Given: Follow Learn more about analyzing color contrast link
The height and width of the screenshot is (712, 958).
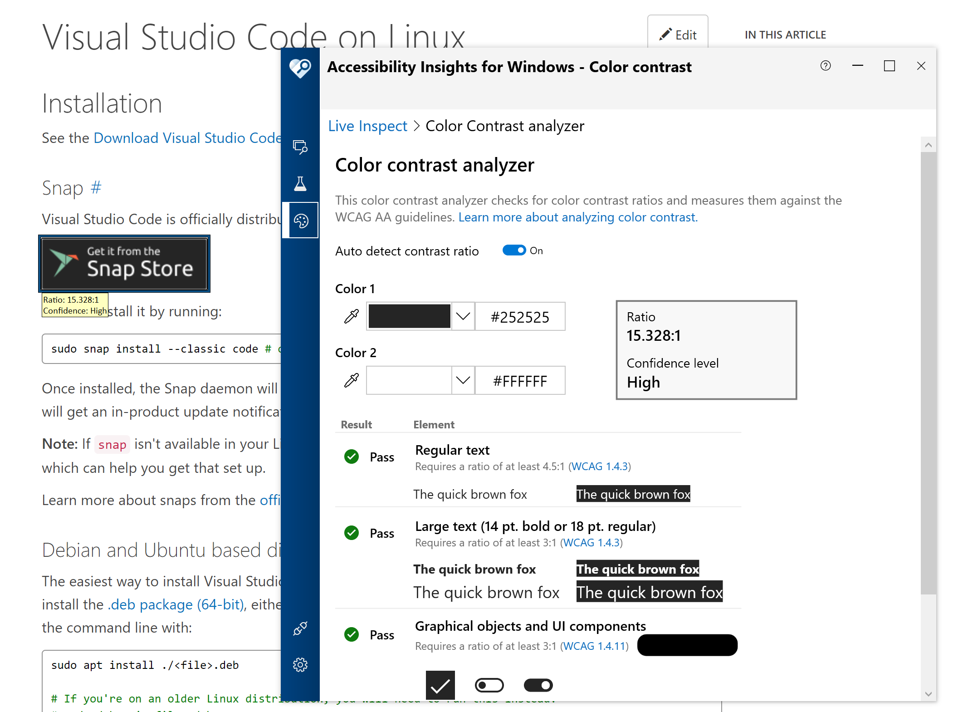Looking at the screenshot, I should (x=577, y=217).
